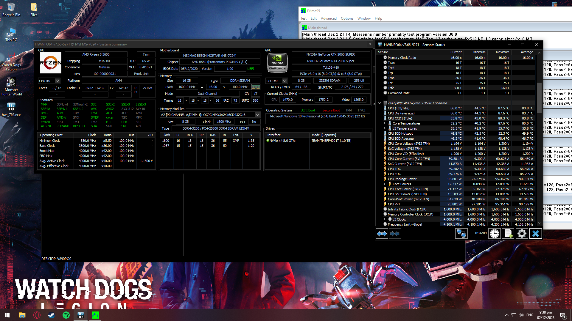Viewport: 572px width, 321px height.
Task: Open the Window menu in Prime95
Action: point(364,18)
